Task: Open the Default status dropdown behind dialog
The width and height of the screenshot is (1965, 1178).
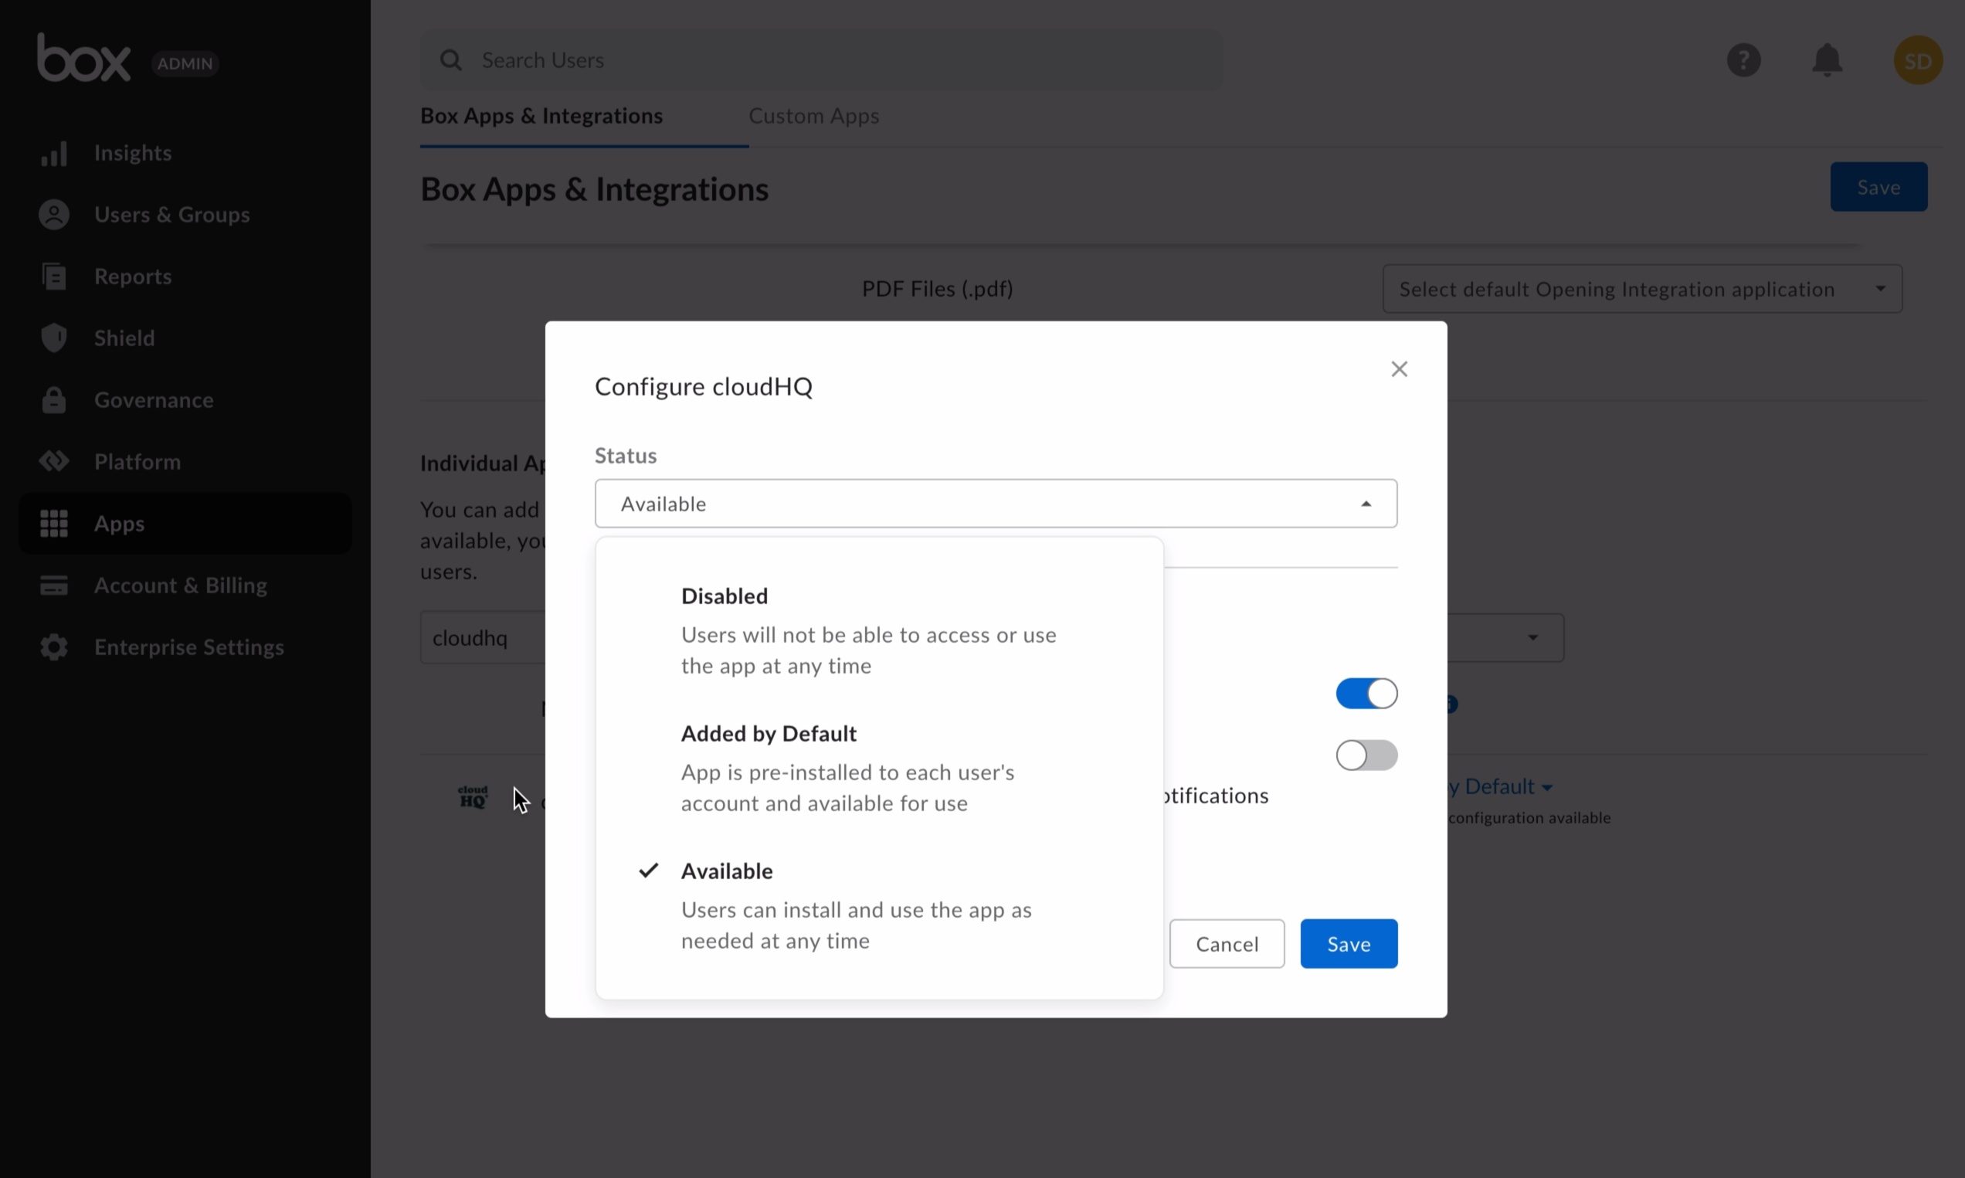Action: tap(1499, 786)
